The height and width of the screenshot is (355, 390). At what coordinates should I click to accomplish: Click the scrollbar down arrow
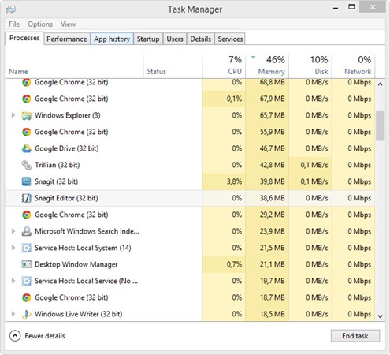[x=380, y=316]
